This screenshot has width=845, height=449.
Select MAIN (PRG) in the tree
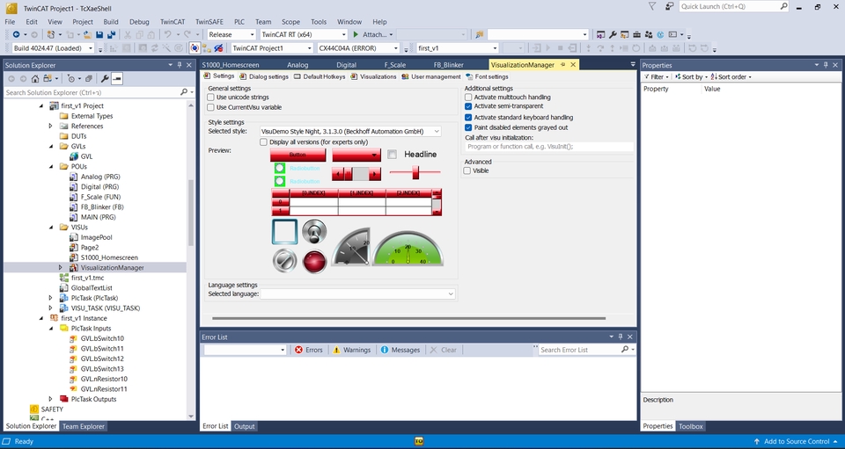(x=98, y=217)
